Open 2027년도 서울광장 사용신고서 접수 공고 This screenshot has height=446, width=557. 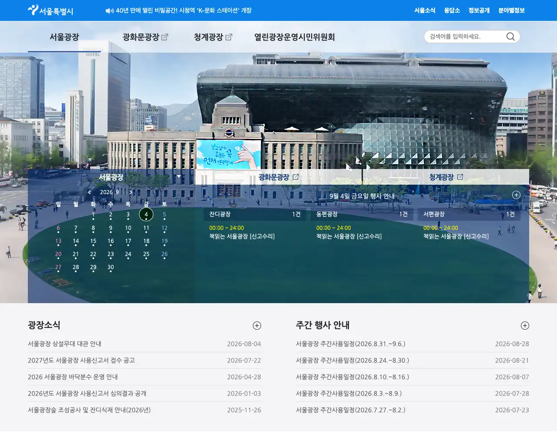[81, 360]
